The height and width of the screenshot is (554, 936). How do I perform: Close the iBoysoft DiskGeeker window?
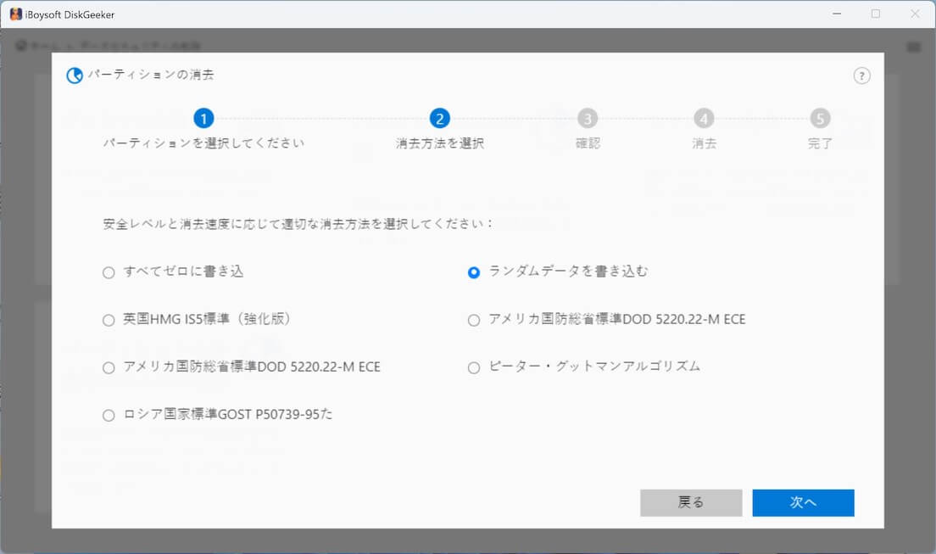click(915, 14)
